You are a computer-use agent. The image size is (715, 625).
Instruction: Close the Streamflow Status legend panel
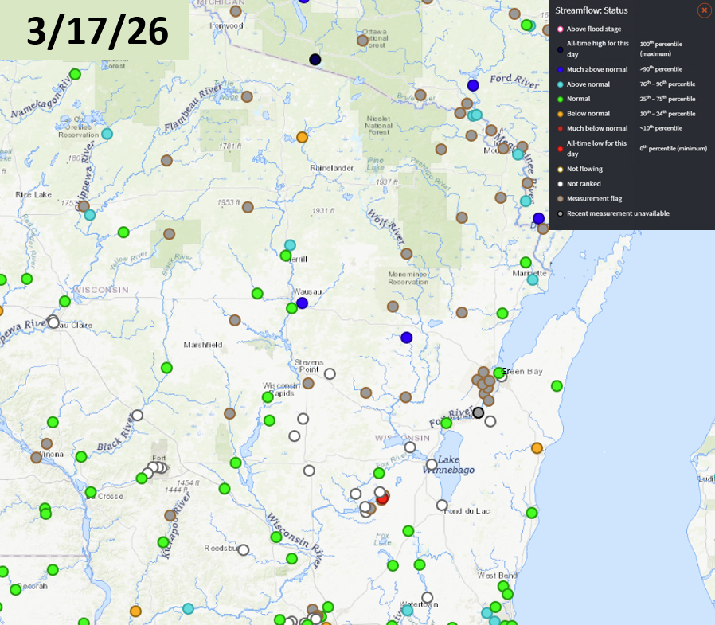tap(704, 10)
